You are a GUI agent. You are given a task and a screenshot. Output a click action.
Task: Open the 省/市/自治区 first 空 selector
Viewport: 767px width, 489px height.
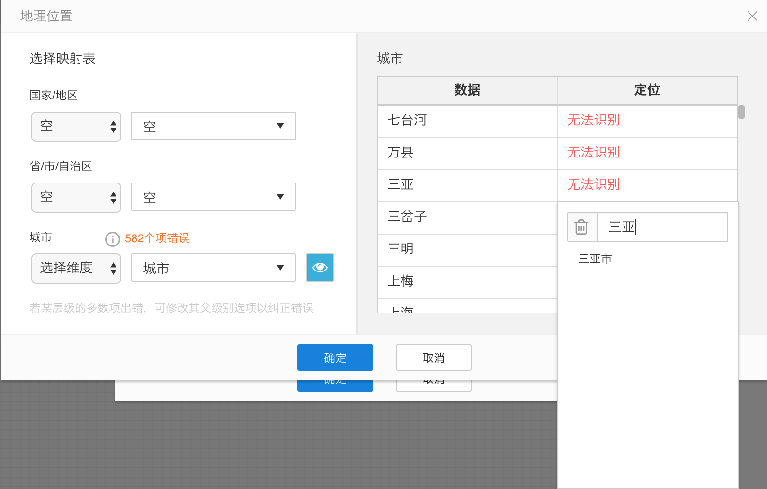[76, 198]
